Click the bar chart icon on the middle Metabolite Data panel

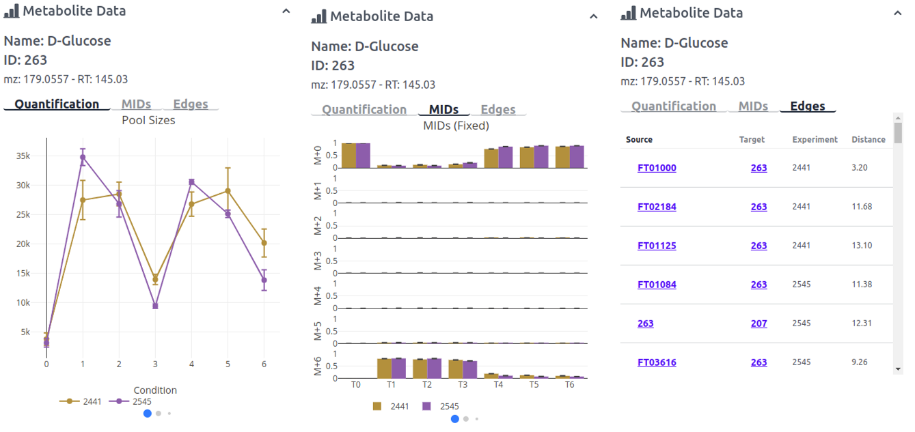[318, 16]
